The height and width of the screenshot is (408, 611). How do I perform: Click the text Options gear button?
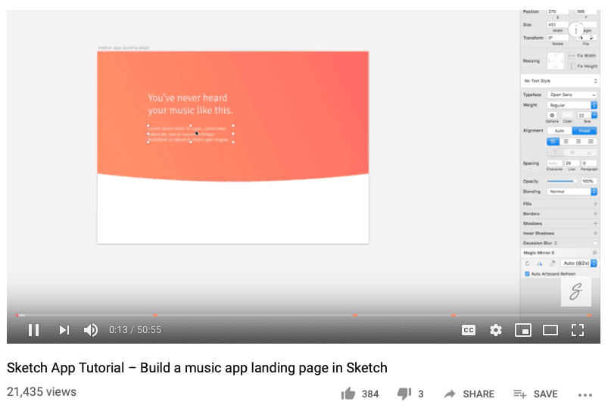pyautogui.click(x=552, y=115)
